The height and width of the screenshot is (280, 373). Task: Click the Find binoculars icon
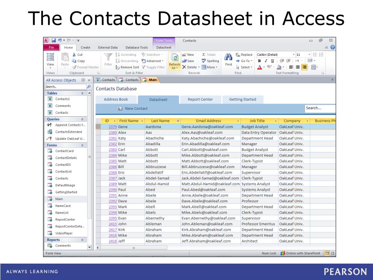(x=228, y=57)
